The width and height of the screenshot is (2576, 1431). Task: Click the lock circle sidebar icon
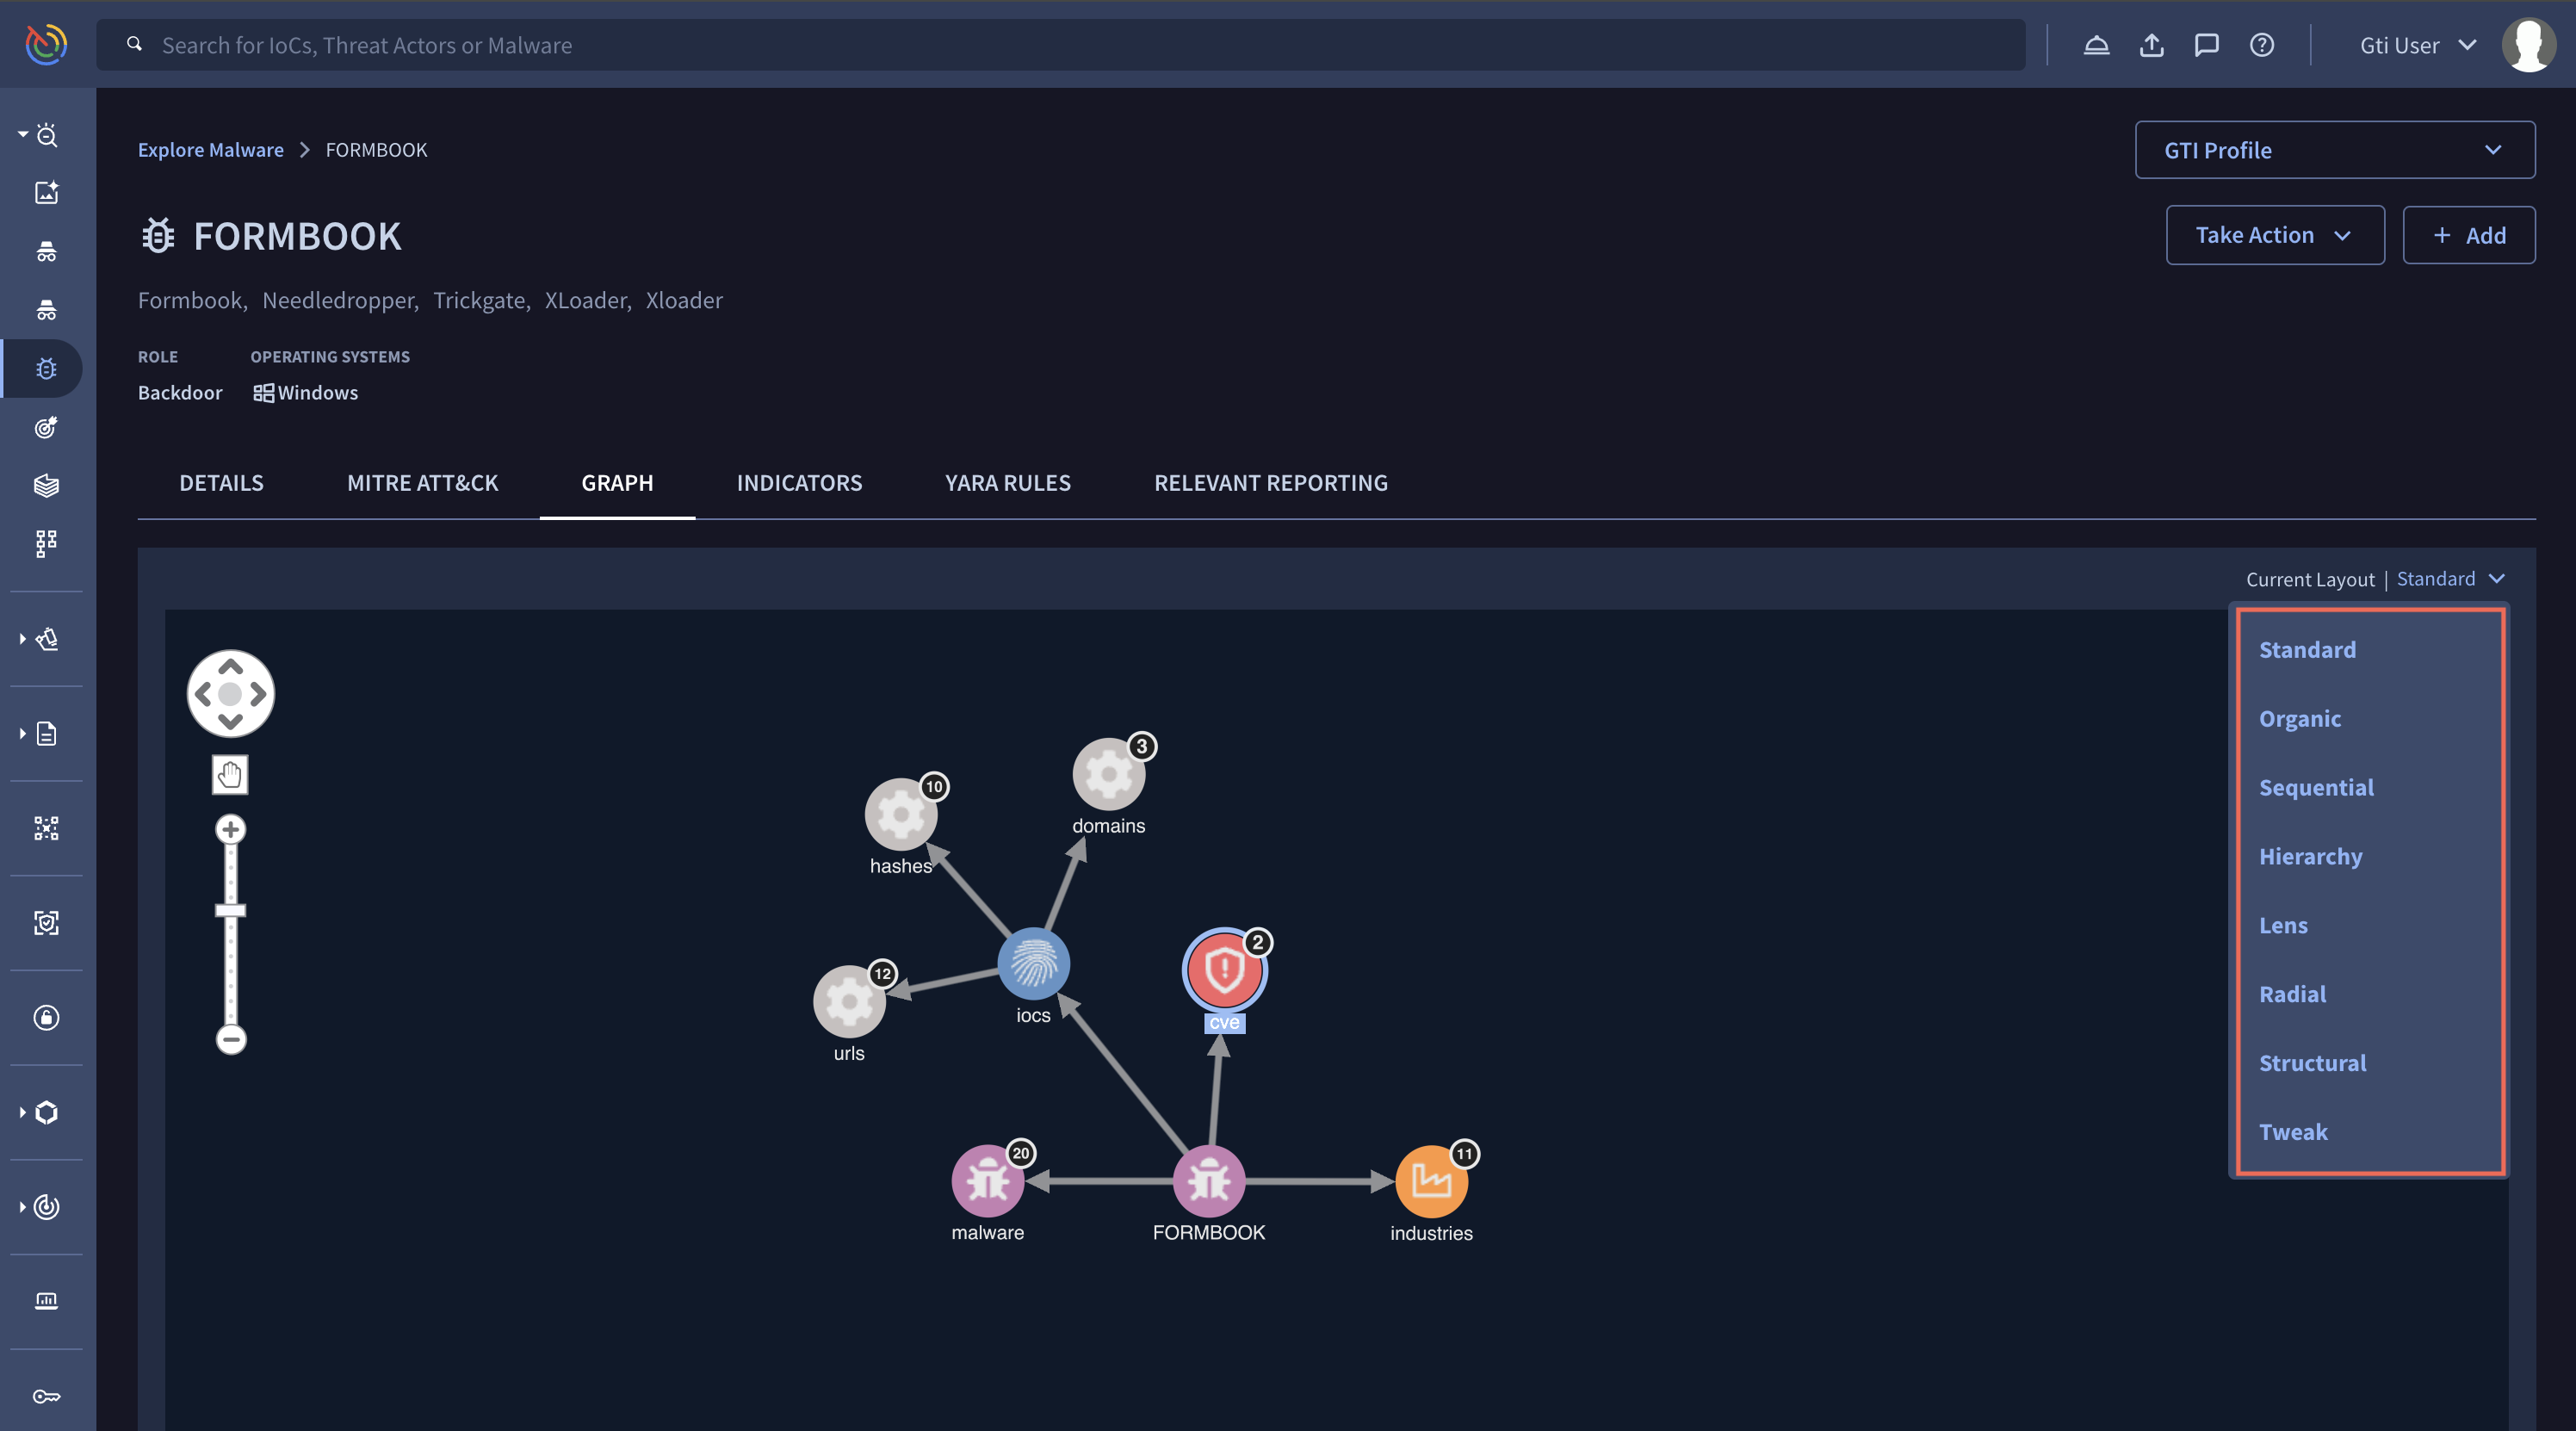click(x=47, y=1018)
